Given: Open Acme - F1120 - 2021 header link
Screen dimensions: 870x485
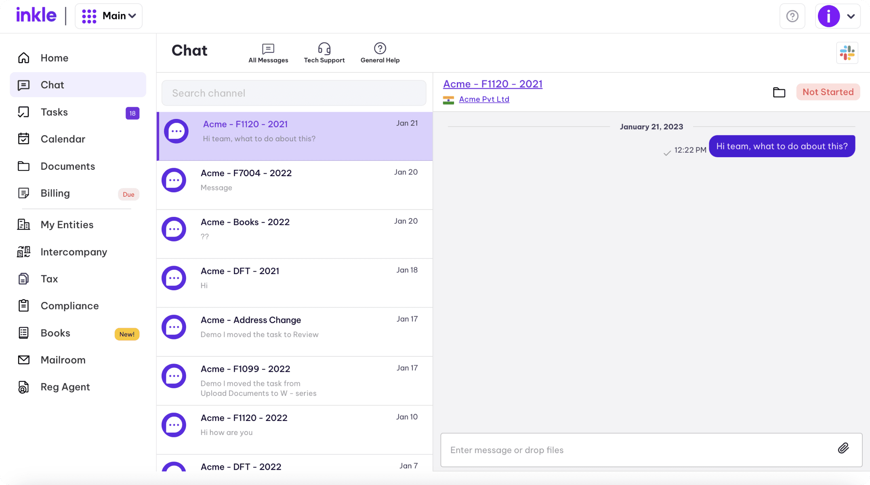Looking at the screenshot, I should (x=492, y=84).
